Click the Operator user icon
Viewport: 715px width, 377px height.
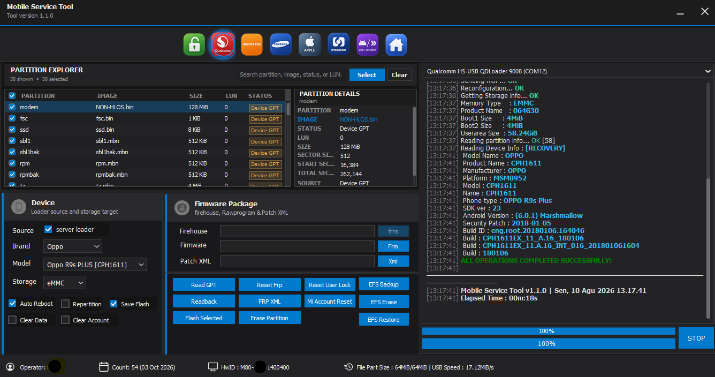point(10,367)
